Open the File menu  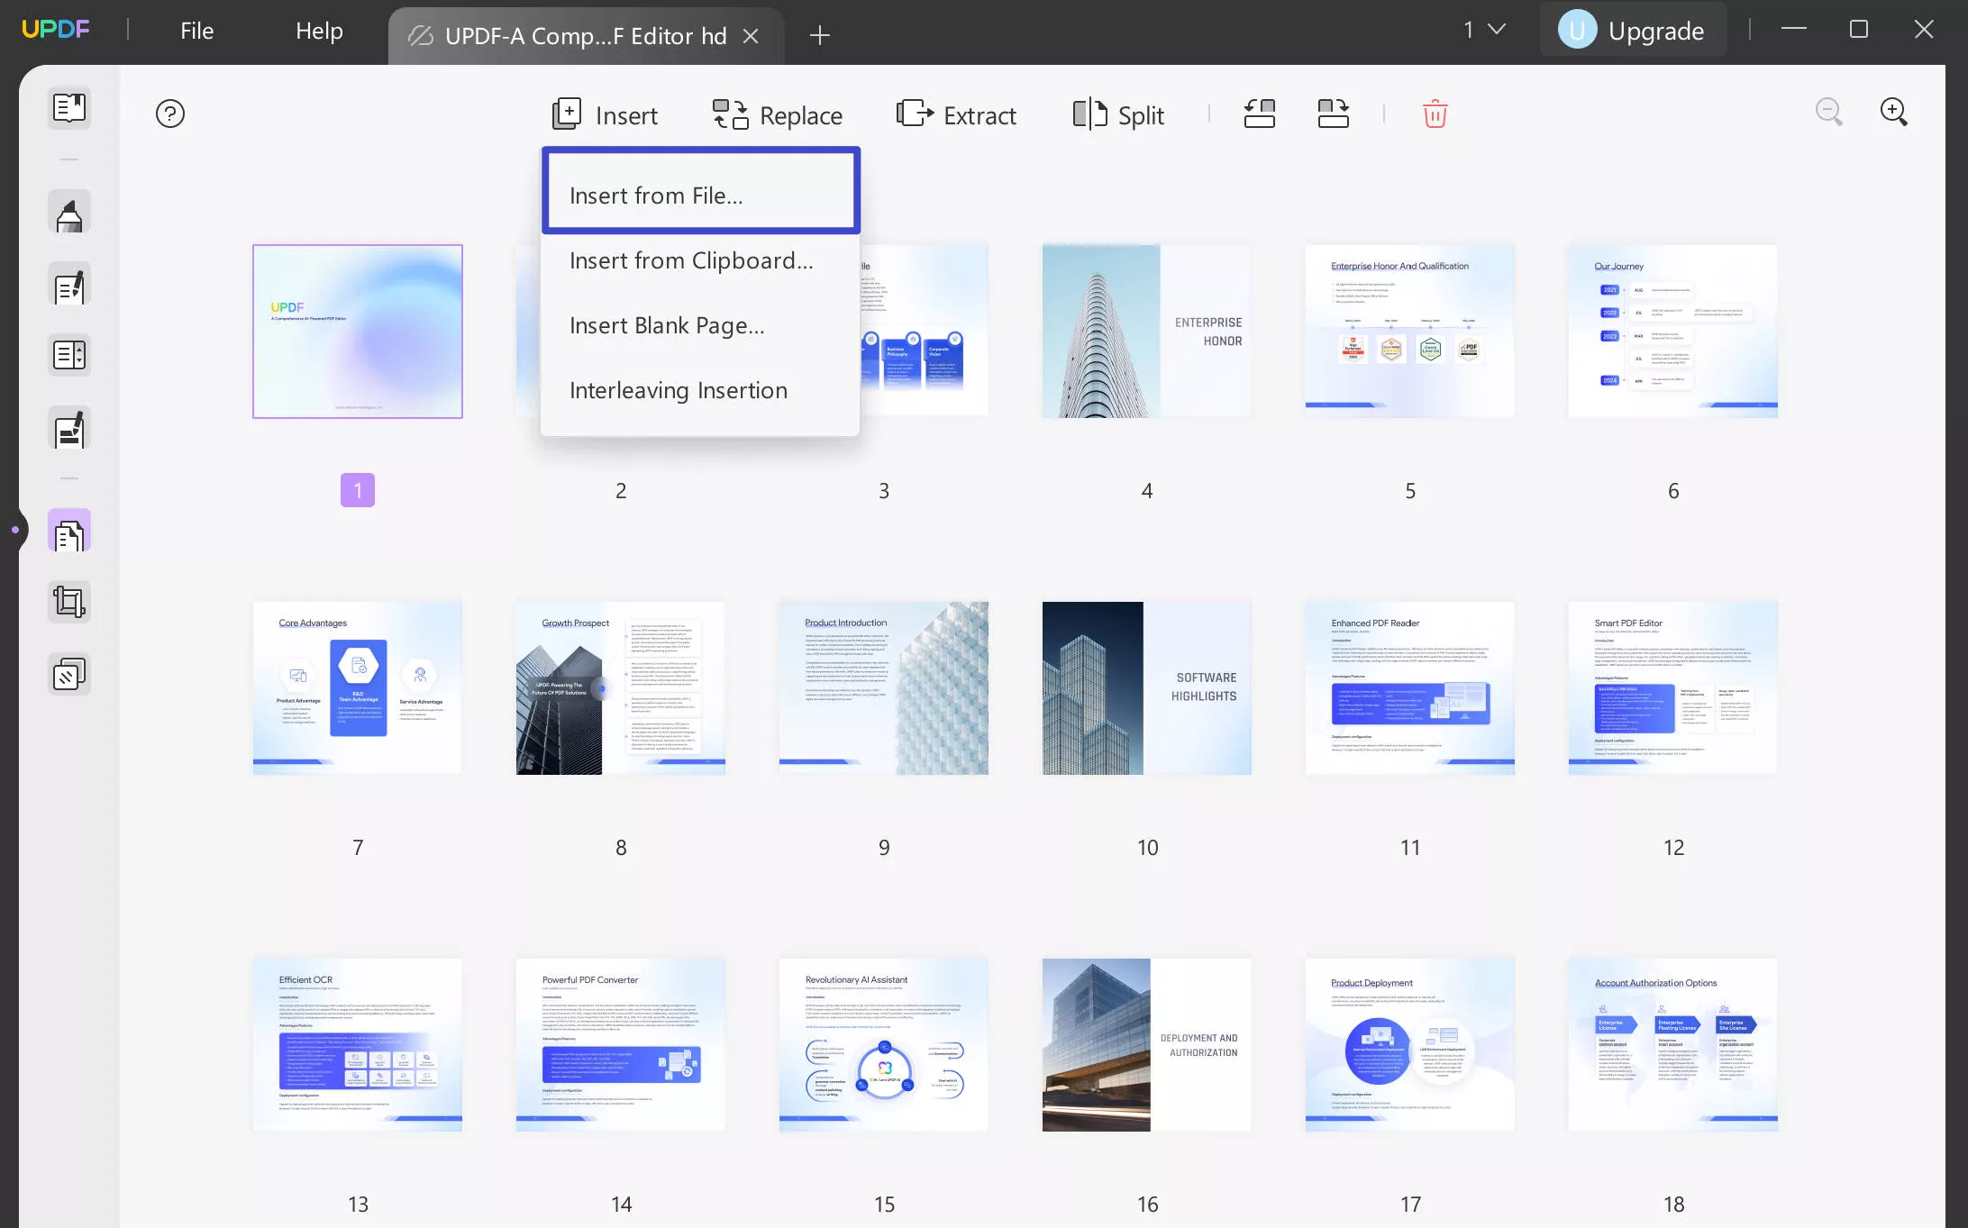pyautogui.click(x=196, y=31)
